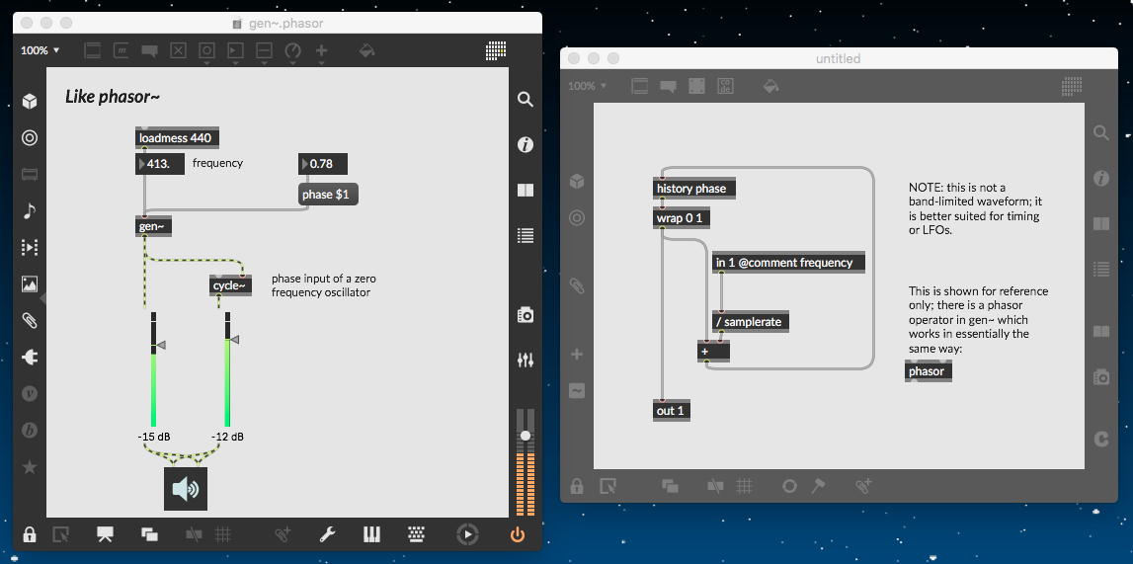Click phase number box showing 0.78
The image size is (1133, 564).
(x=323, y=164)
